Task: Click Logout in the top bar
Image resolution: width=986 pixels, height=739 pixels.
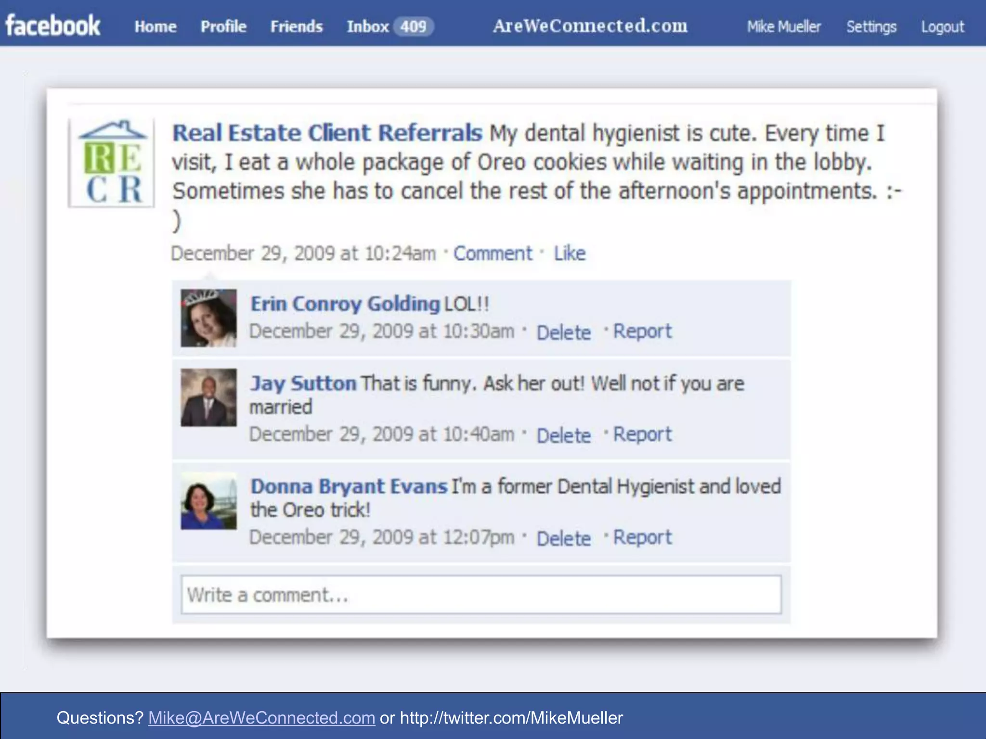Action: tap(942, 26)
